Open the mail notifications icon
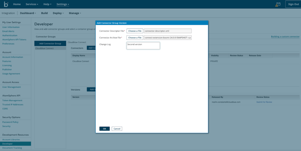 click(x=278, y=4)
